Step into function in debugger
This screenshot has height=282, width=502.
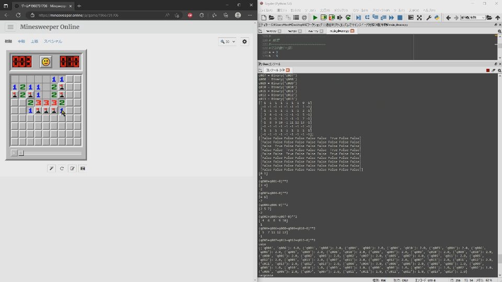tap(375, 18)
